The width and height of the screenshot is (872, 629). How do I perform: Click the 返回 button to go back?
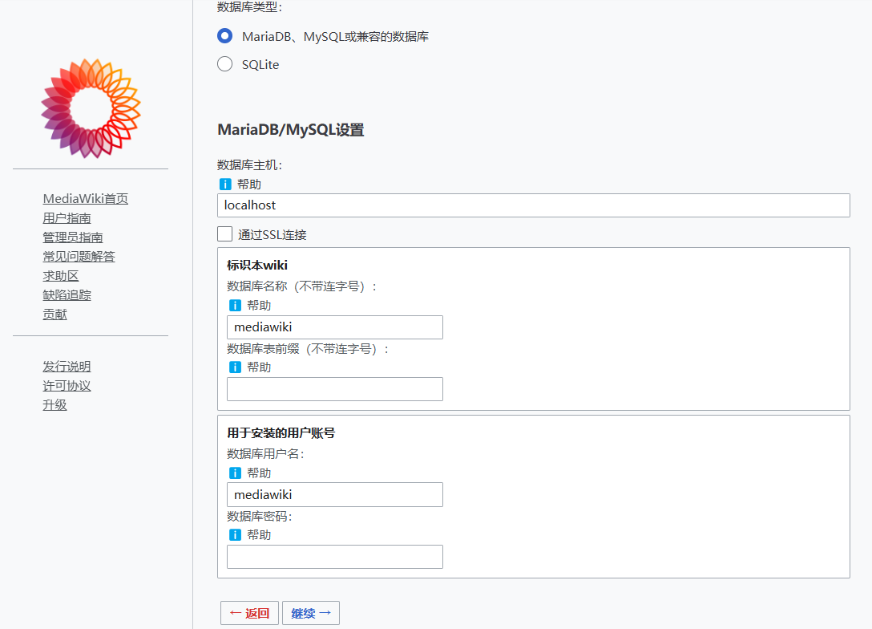(x=248, y=612)
